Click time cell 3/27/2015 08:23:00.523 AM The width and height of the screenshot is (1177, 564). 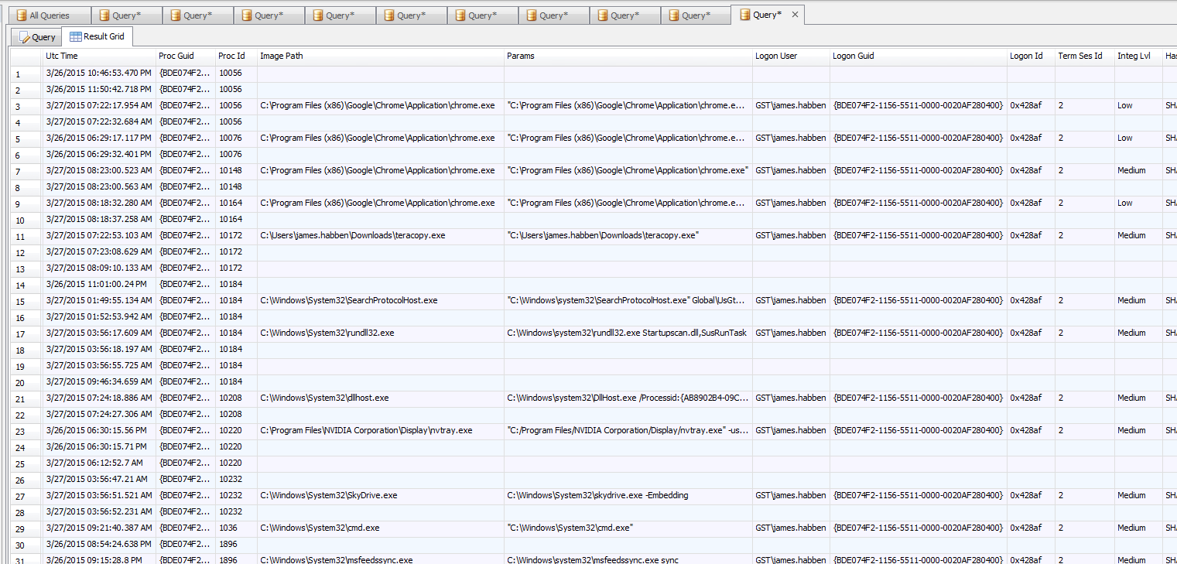pos(99,170)
